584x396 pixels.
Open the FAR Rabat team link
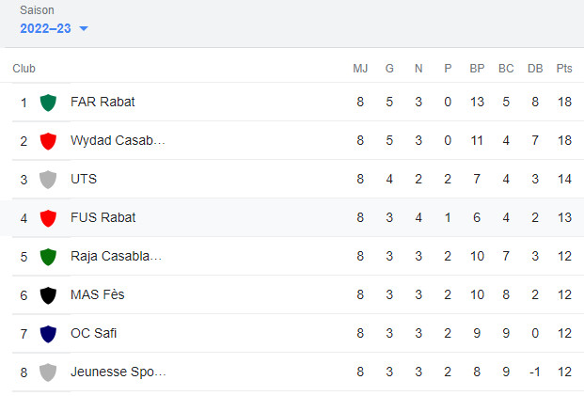coord(103,102)
